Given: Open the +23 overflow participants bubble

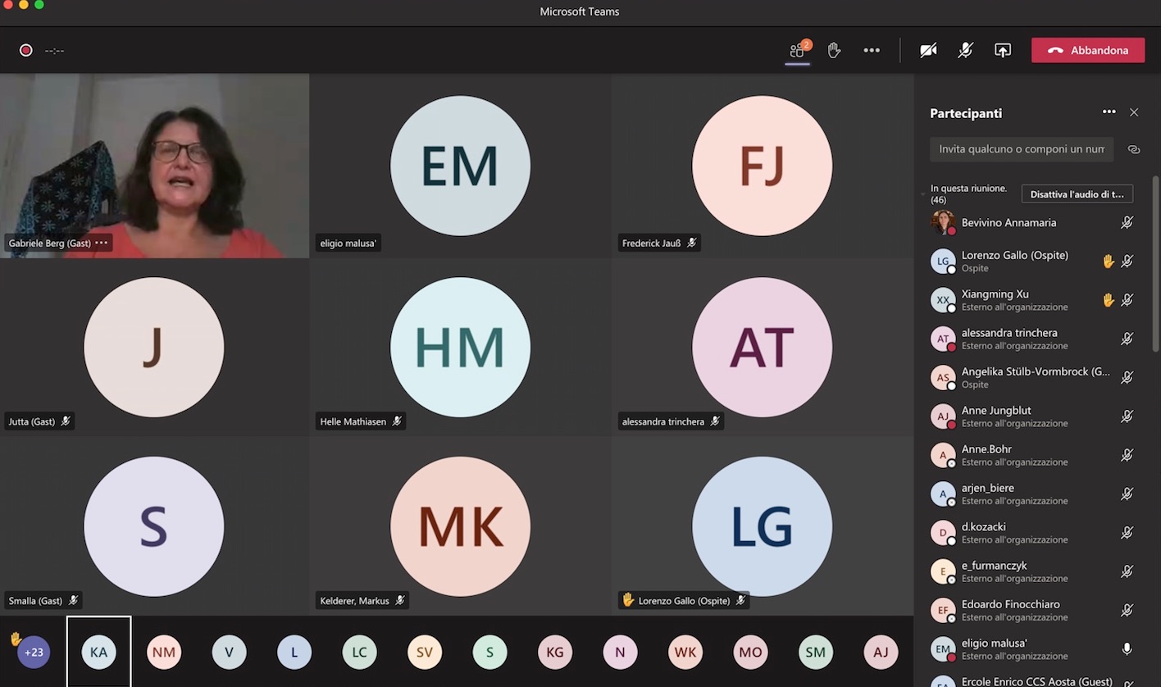Looking at the screenshot, I should click(34, 653).
